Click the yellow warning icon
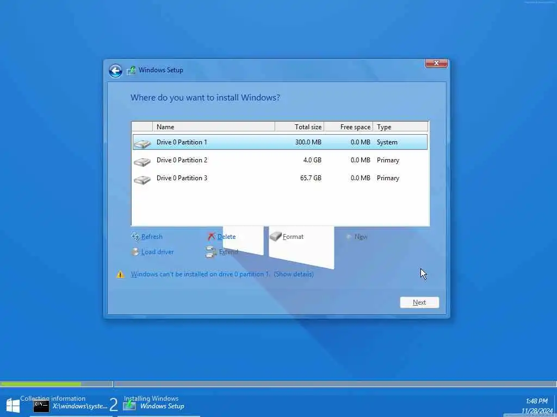This screenshot has width=557, height=417. (x=121, y=274)
